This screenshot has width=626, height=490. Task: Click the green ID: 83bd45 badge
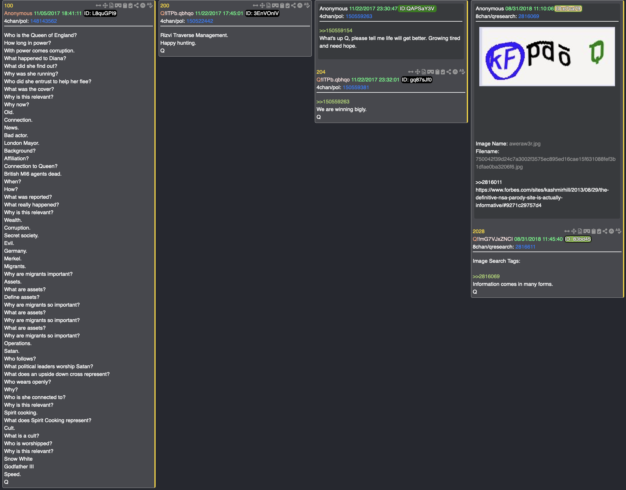[578, 239]
